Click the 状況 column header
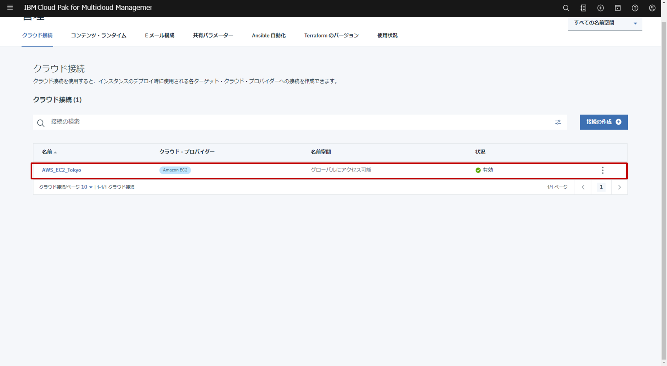The height and width of the screenshot is (366, 667). point(480,152)
